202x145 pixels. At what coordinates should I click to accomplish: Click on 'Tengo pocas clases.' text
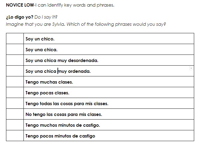pyautogui.click(x=48, y=93)
